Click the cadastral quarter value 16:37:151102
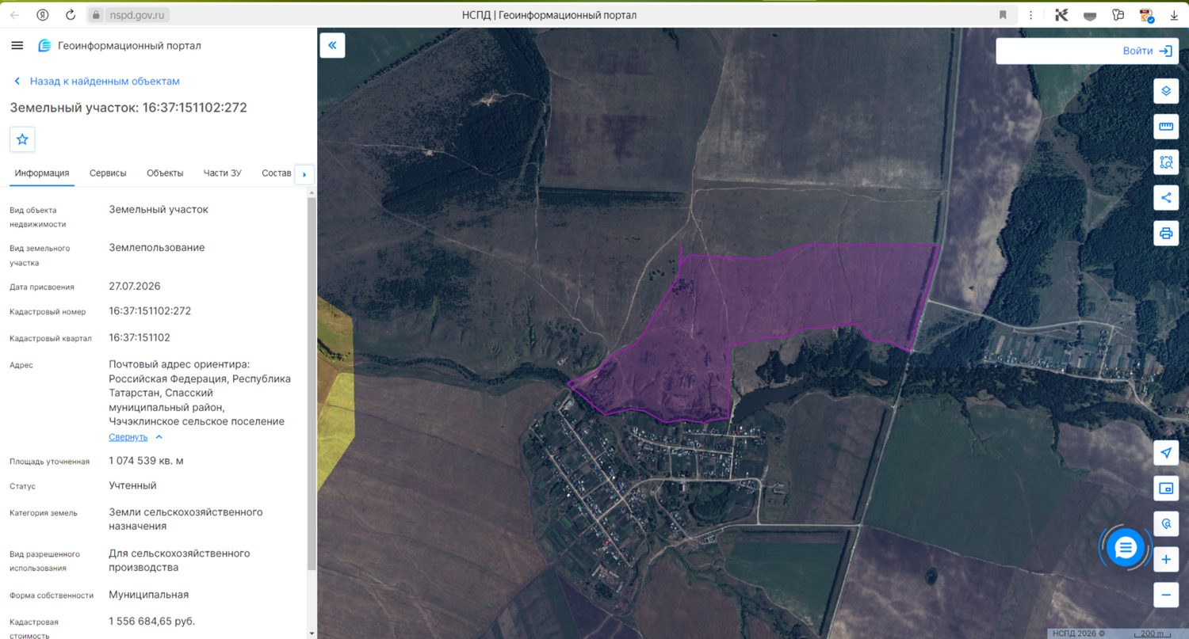Viewport: 1189px width, 639px height. pyautogui.click(x=140, y=338)
